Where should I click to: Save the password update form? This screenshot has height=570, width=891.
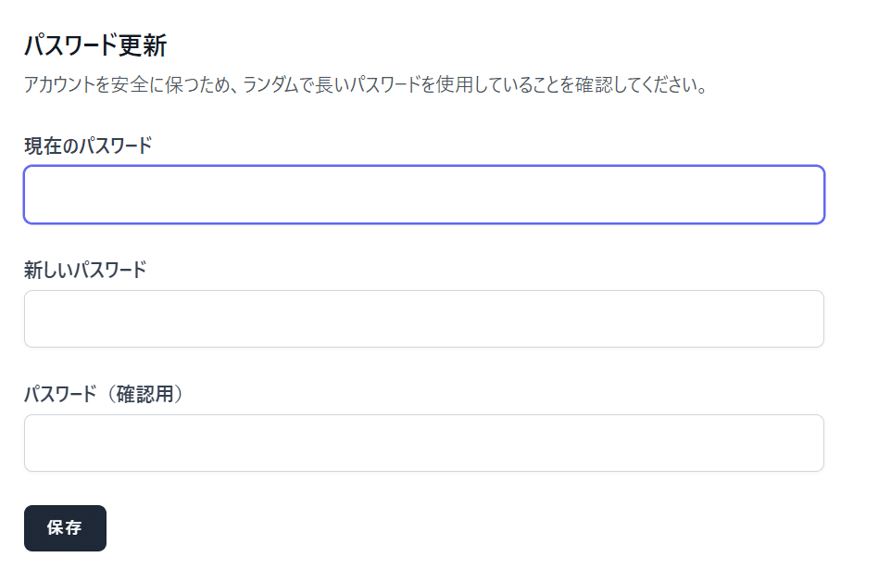(x=65, y=528)
